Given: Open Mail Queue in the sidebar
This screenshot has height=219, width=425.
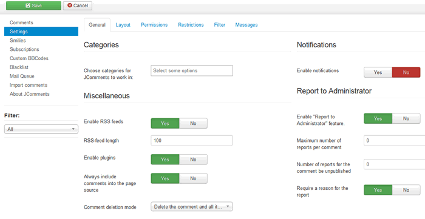Looking at the screenshot, I should click(22, 76).
